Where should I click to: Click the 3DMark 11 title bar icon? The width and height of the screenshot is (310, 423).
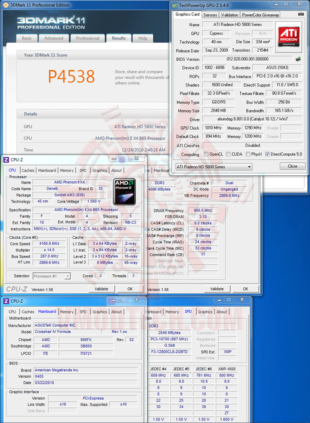[6, 5]
